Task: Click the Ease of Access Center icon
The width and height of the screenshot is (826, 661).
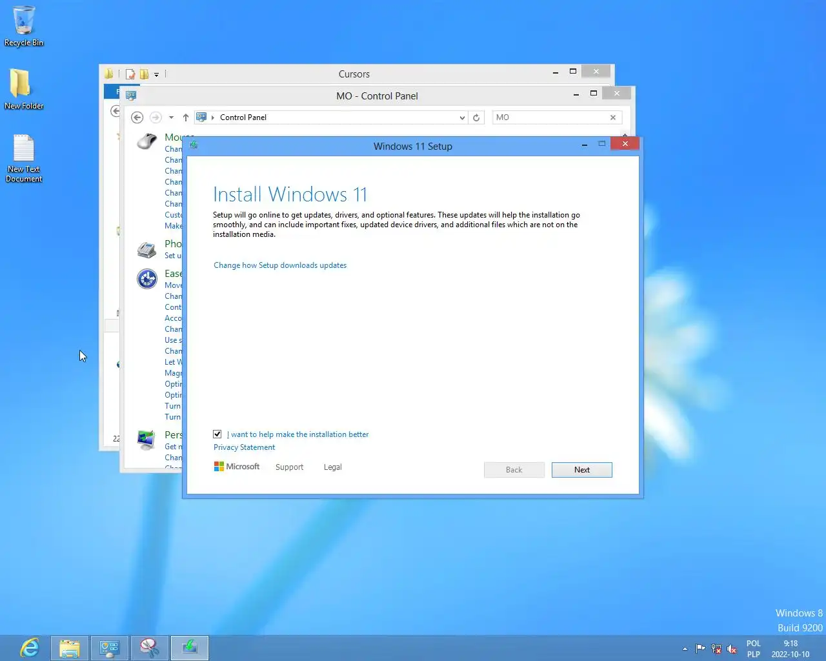Action: point(147,279)
